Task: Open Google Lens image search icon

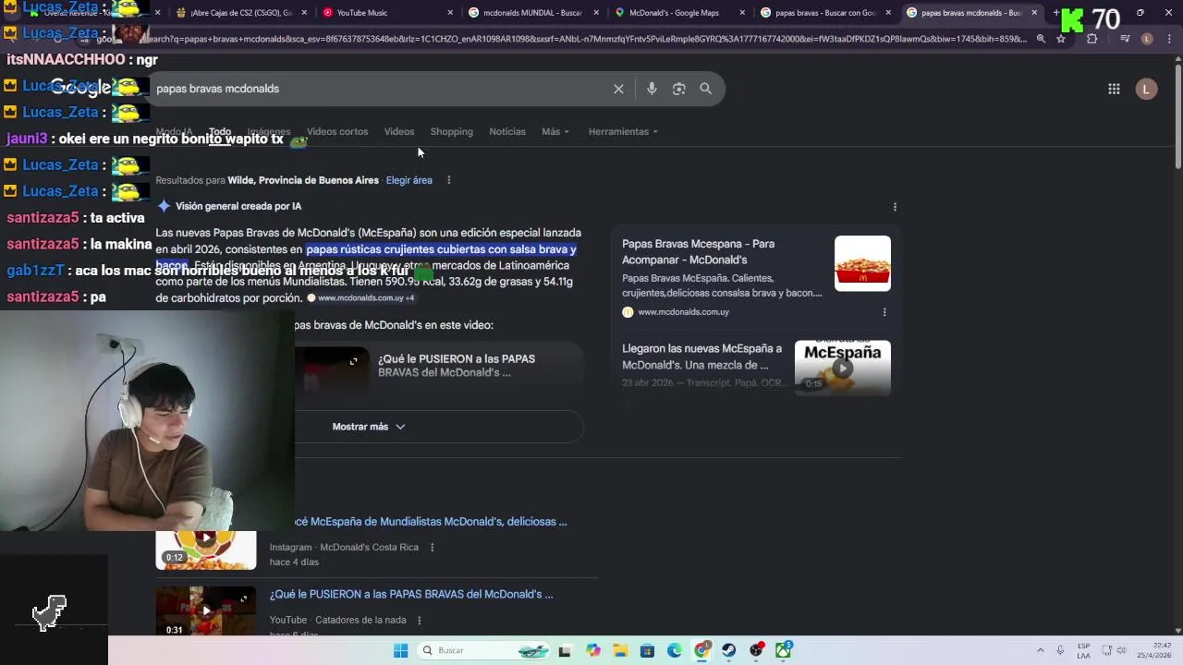Action: tap(678, 89)
